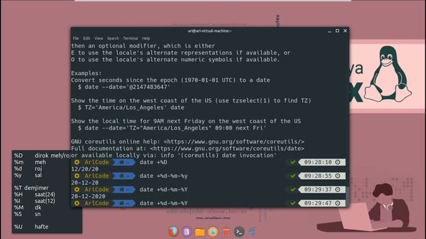Click the line "$ TZ='America/Los_Angeles' date"

click(x=131, y=108)
